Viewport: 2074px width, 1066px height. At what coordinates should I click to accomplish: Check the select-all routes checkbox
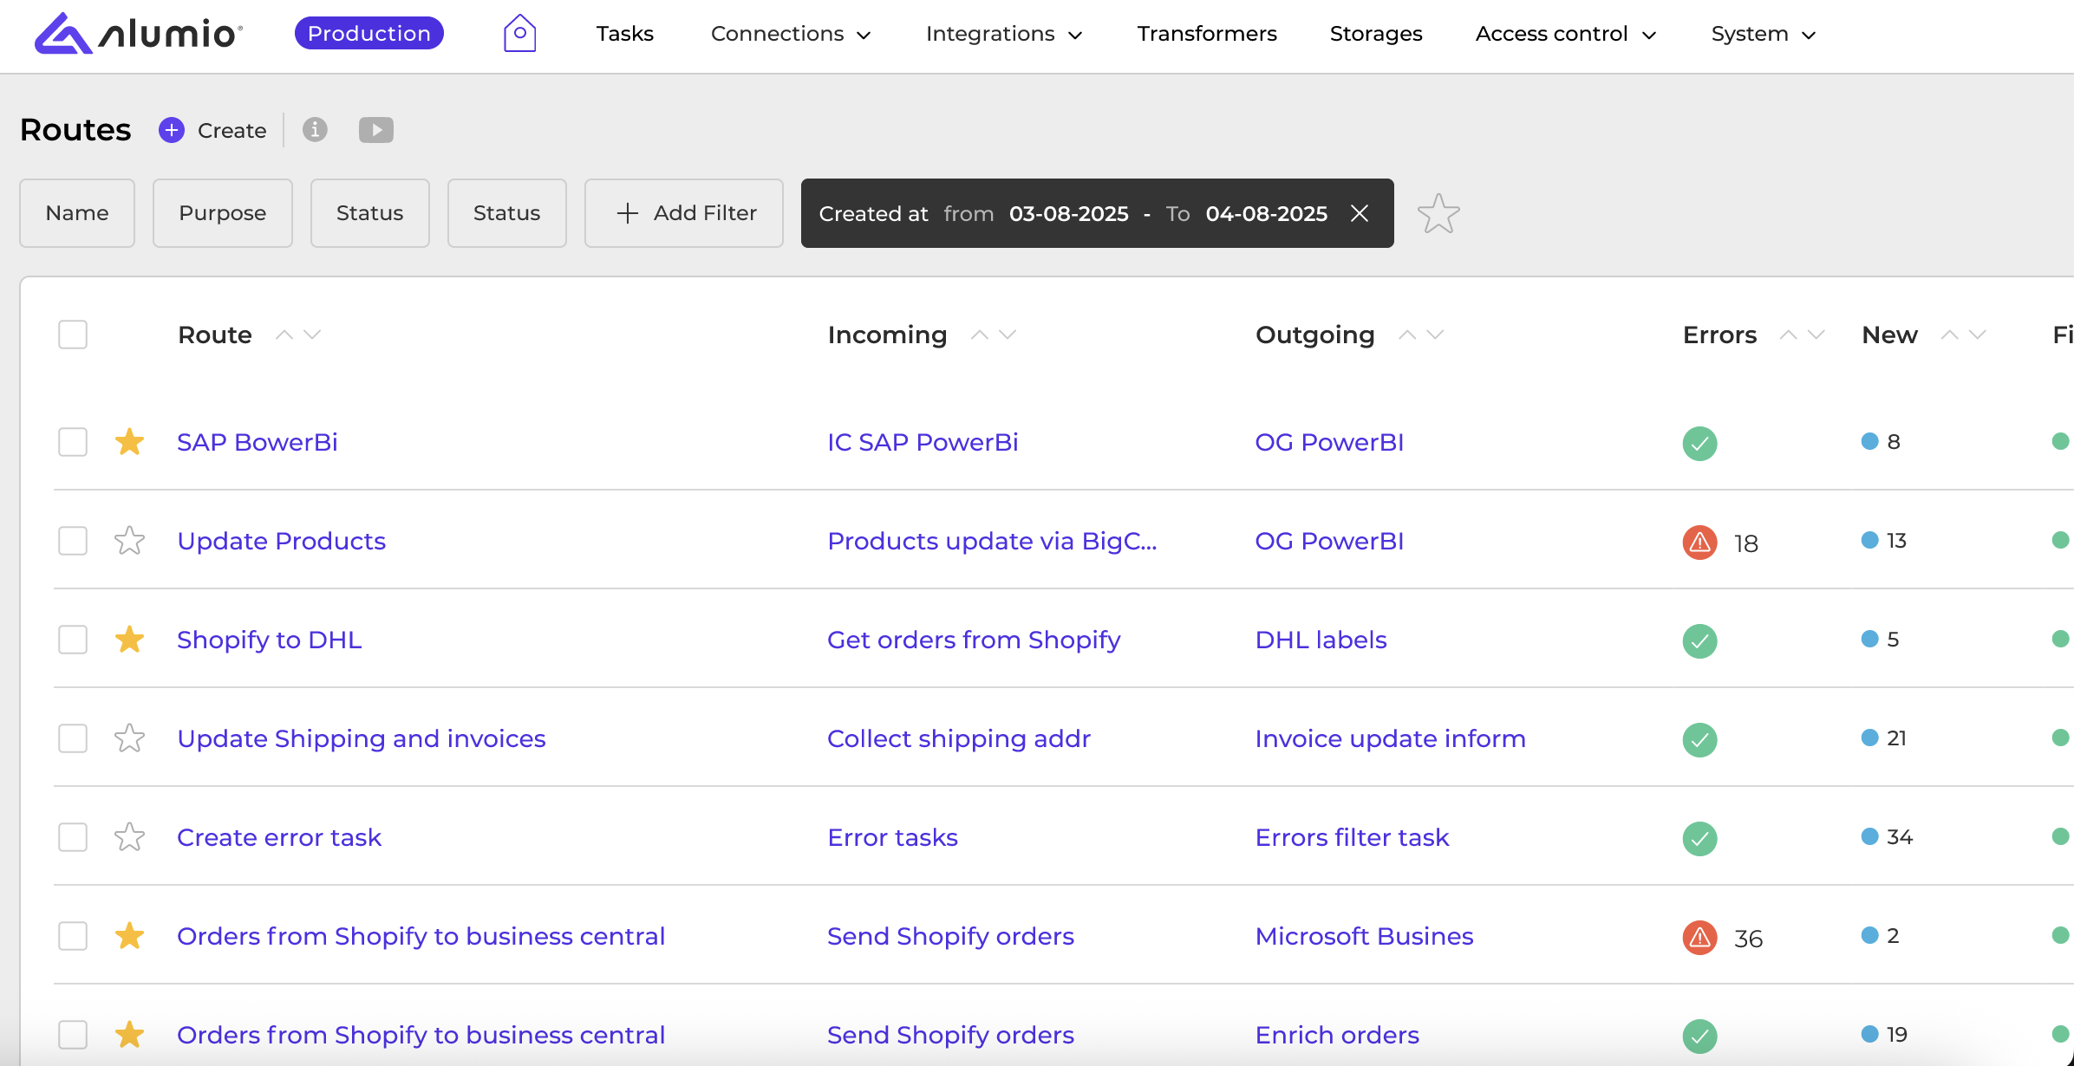[x=73, y=335]
